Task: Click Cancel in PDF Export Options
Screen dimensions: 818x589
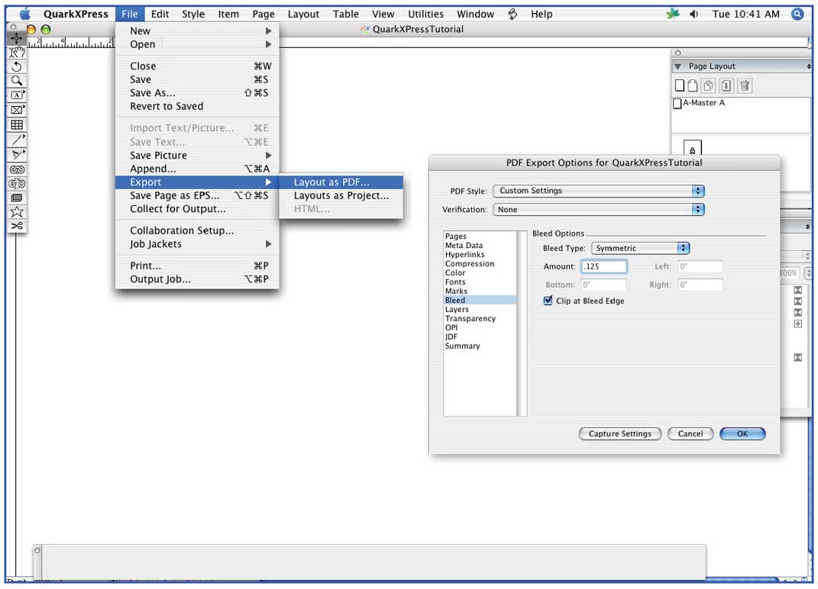Action: pos(690,433)
